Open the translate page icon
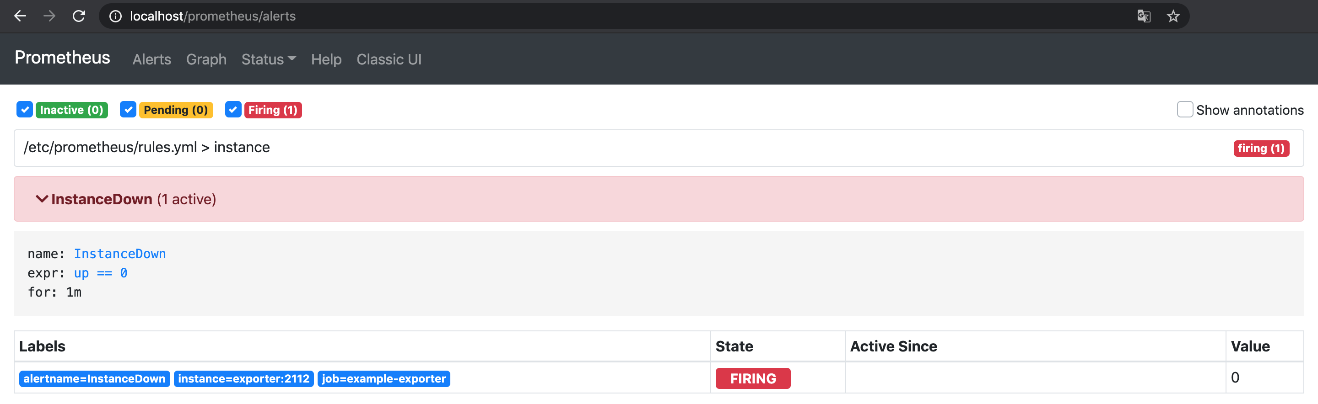Screen dimensions: 1318x404 1144,16
